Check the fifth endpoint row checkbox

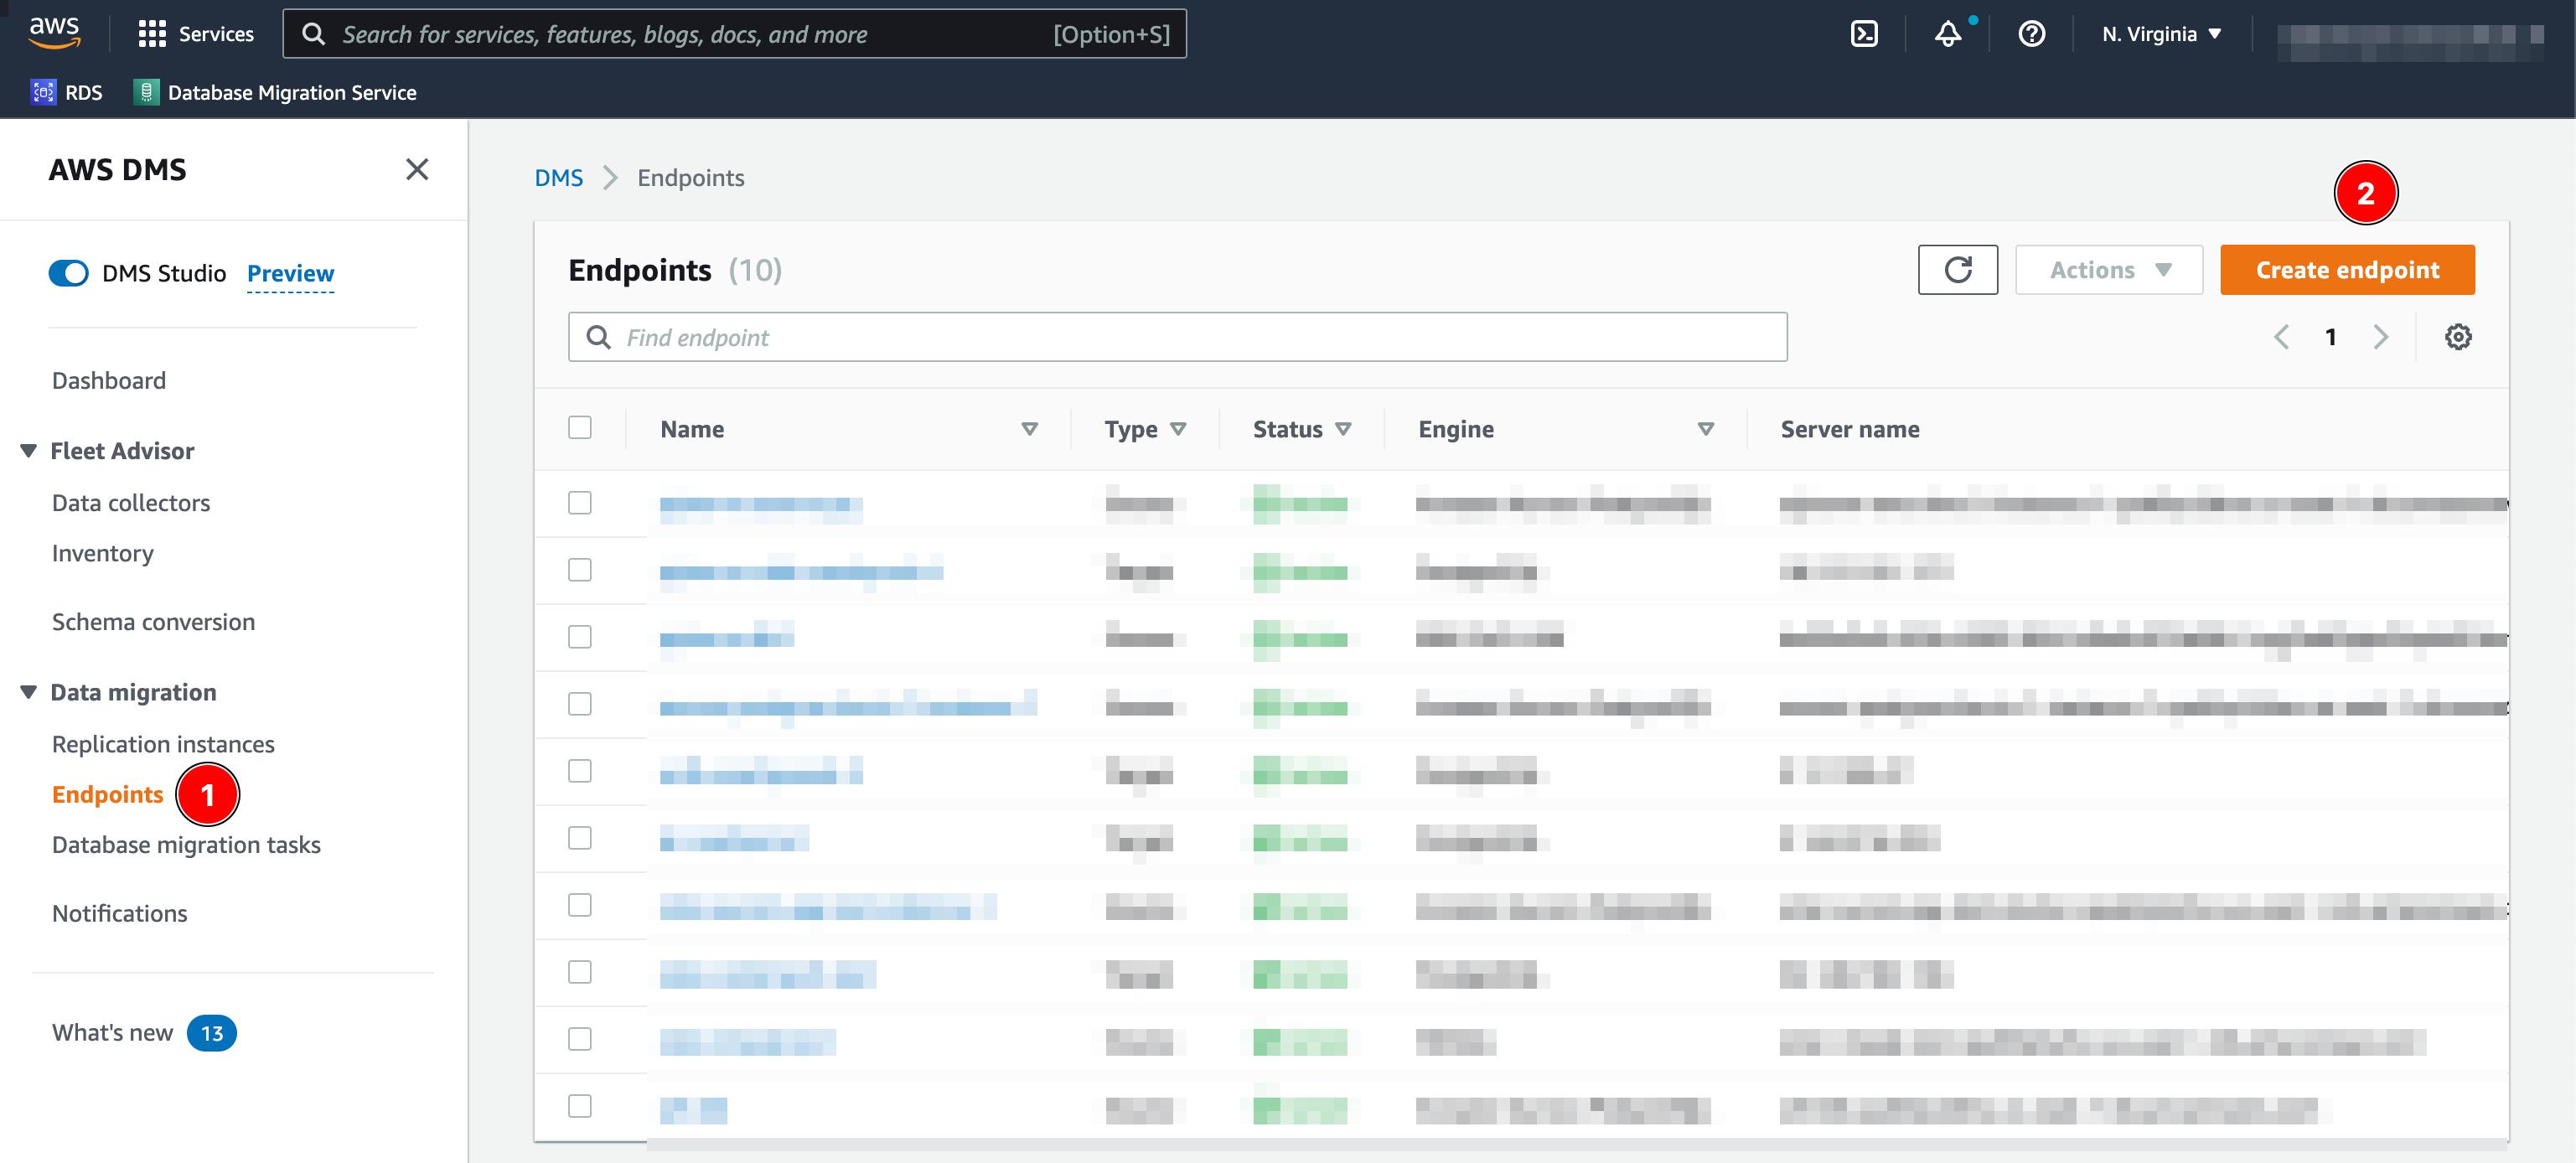coord(580,771)
